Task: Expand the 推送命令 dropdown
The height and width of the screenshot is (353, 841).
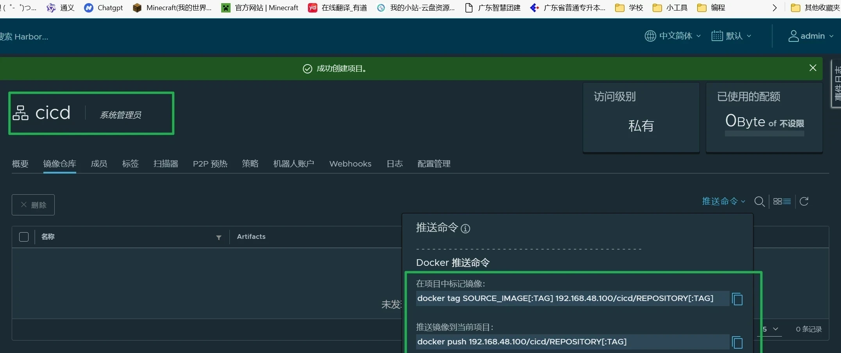Action: tap(723, 201)
